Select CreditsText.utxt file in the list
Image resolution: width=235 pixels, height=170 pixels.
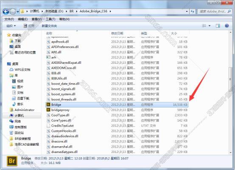pyautogui.click(x=62, y=125)
